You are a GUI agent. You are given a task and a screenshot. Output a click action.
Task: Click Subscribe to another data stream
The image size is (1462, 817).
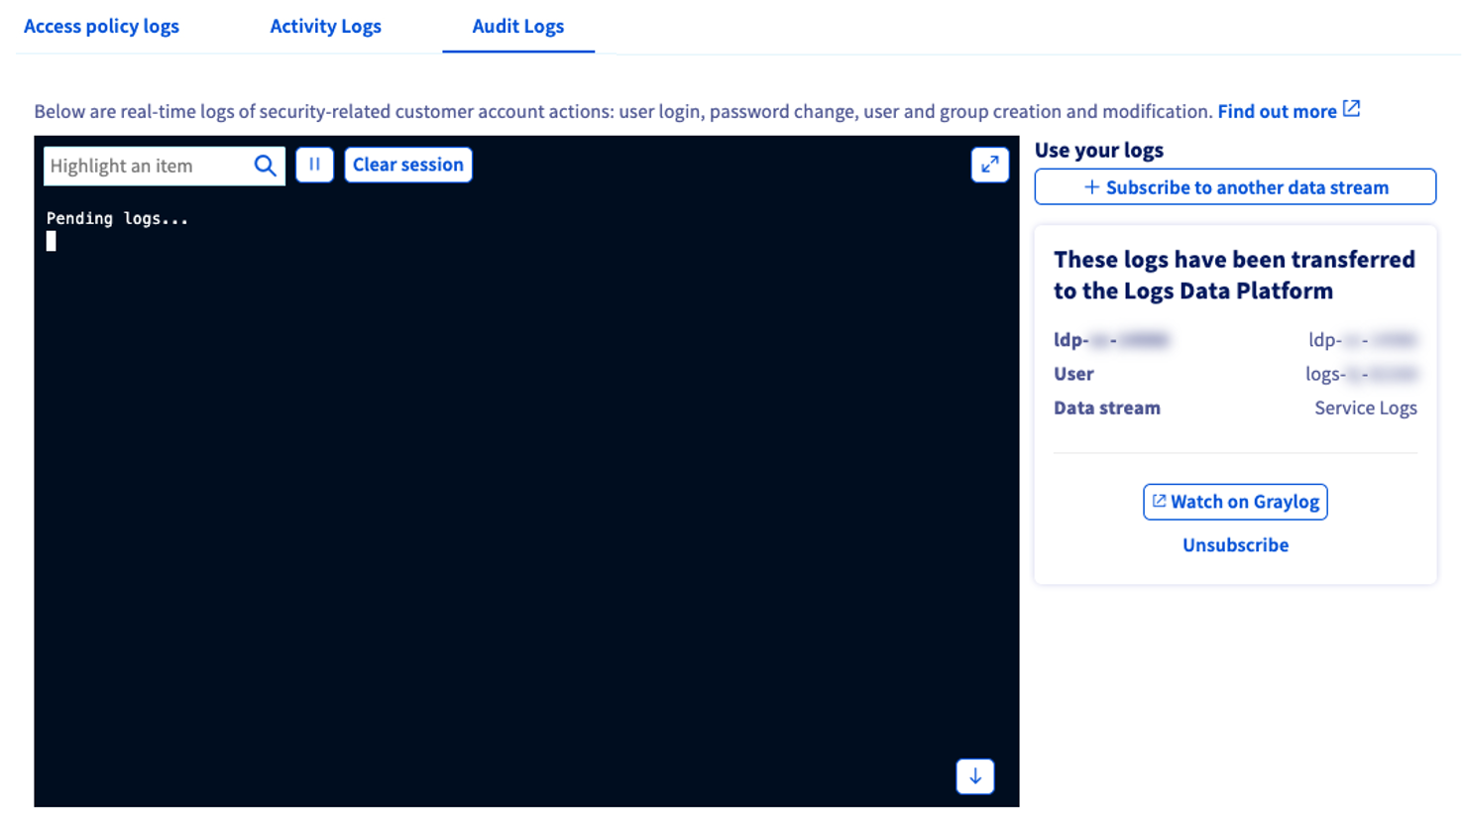coord(1235,187)
